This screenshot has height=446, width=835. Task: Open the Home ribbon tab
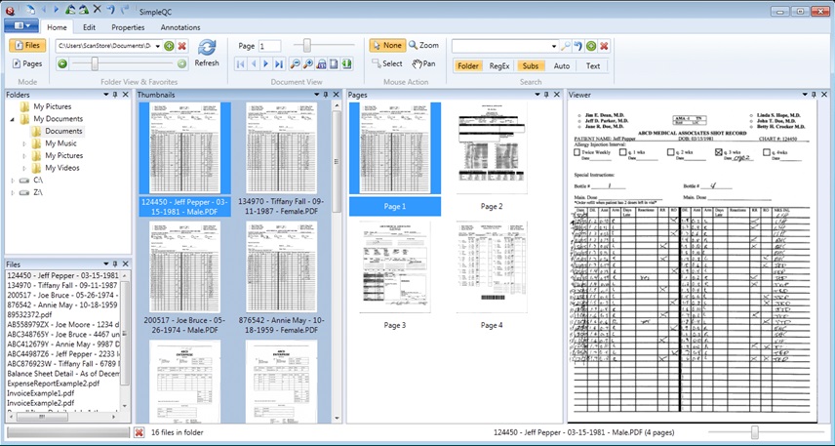[x=57, y=27]
